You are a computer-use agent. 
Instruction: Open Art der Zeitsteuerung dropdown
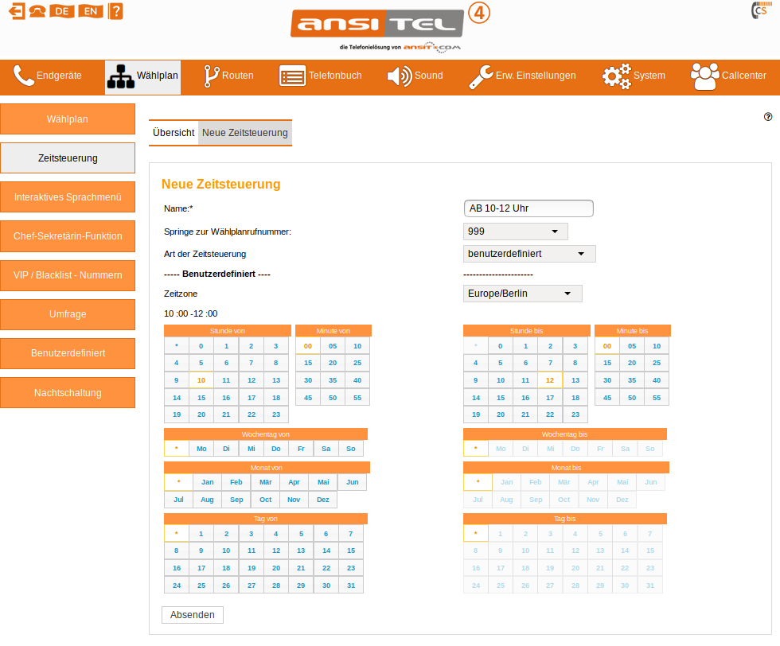[529, 254]
